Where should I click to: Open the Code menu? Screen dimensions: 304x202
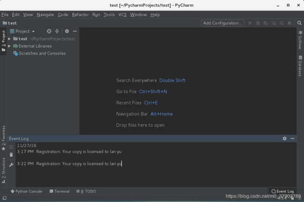(x=63, y=14)
